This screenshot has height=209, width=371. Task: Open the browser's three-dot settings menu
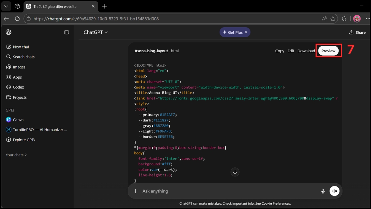pyautogui.click(x=368, y=19)
